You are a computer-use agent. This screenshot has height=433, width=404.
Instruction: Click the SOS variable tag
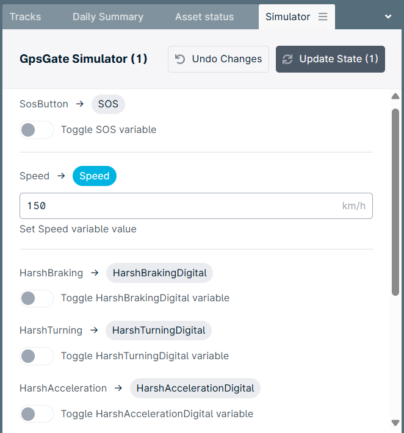108,104
